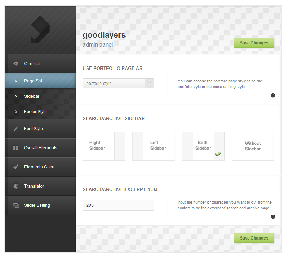Click the info icon under excerpt description
The image size is (288, 258).
273,216
